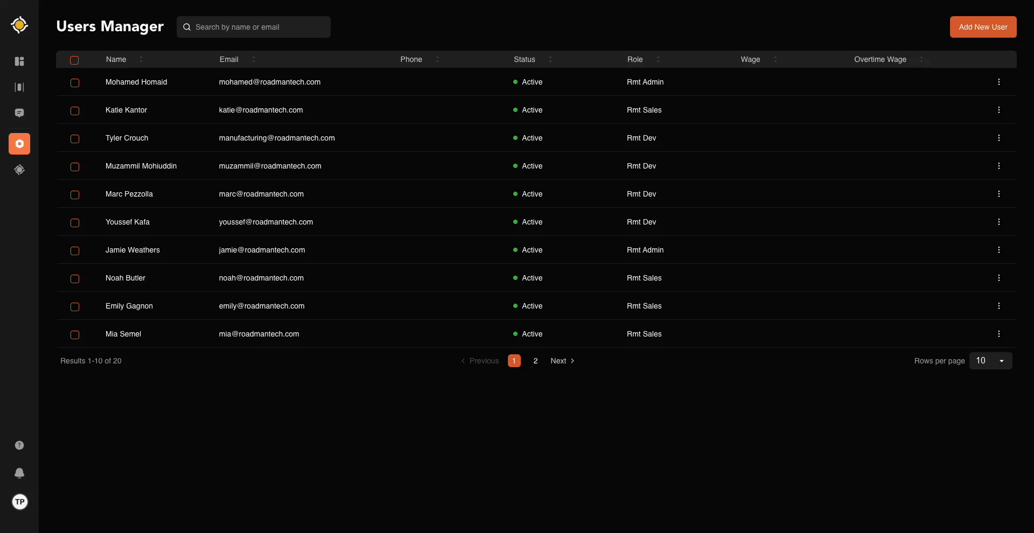Select the checkbox for Katie Kantor
The image size is (1034, 533).
click(75, 110)
